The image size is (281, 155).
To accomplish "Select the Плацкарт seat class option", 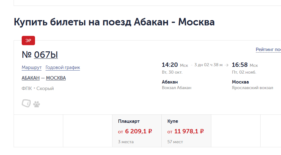I will coord(137,131).
